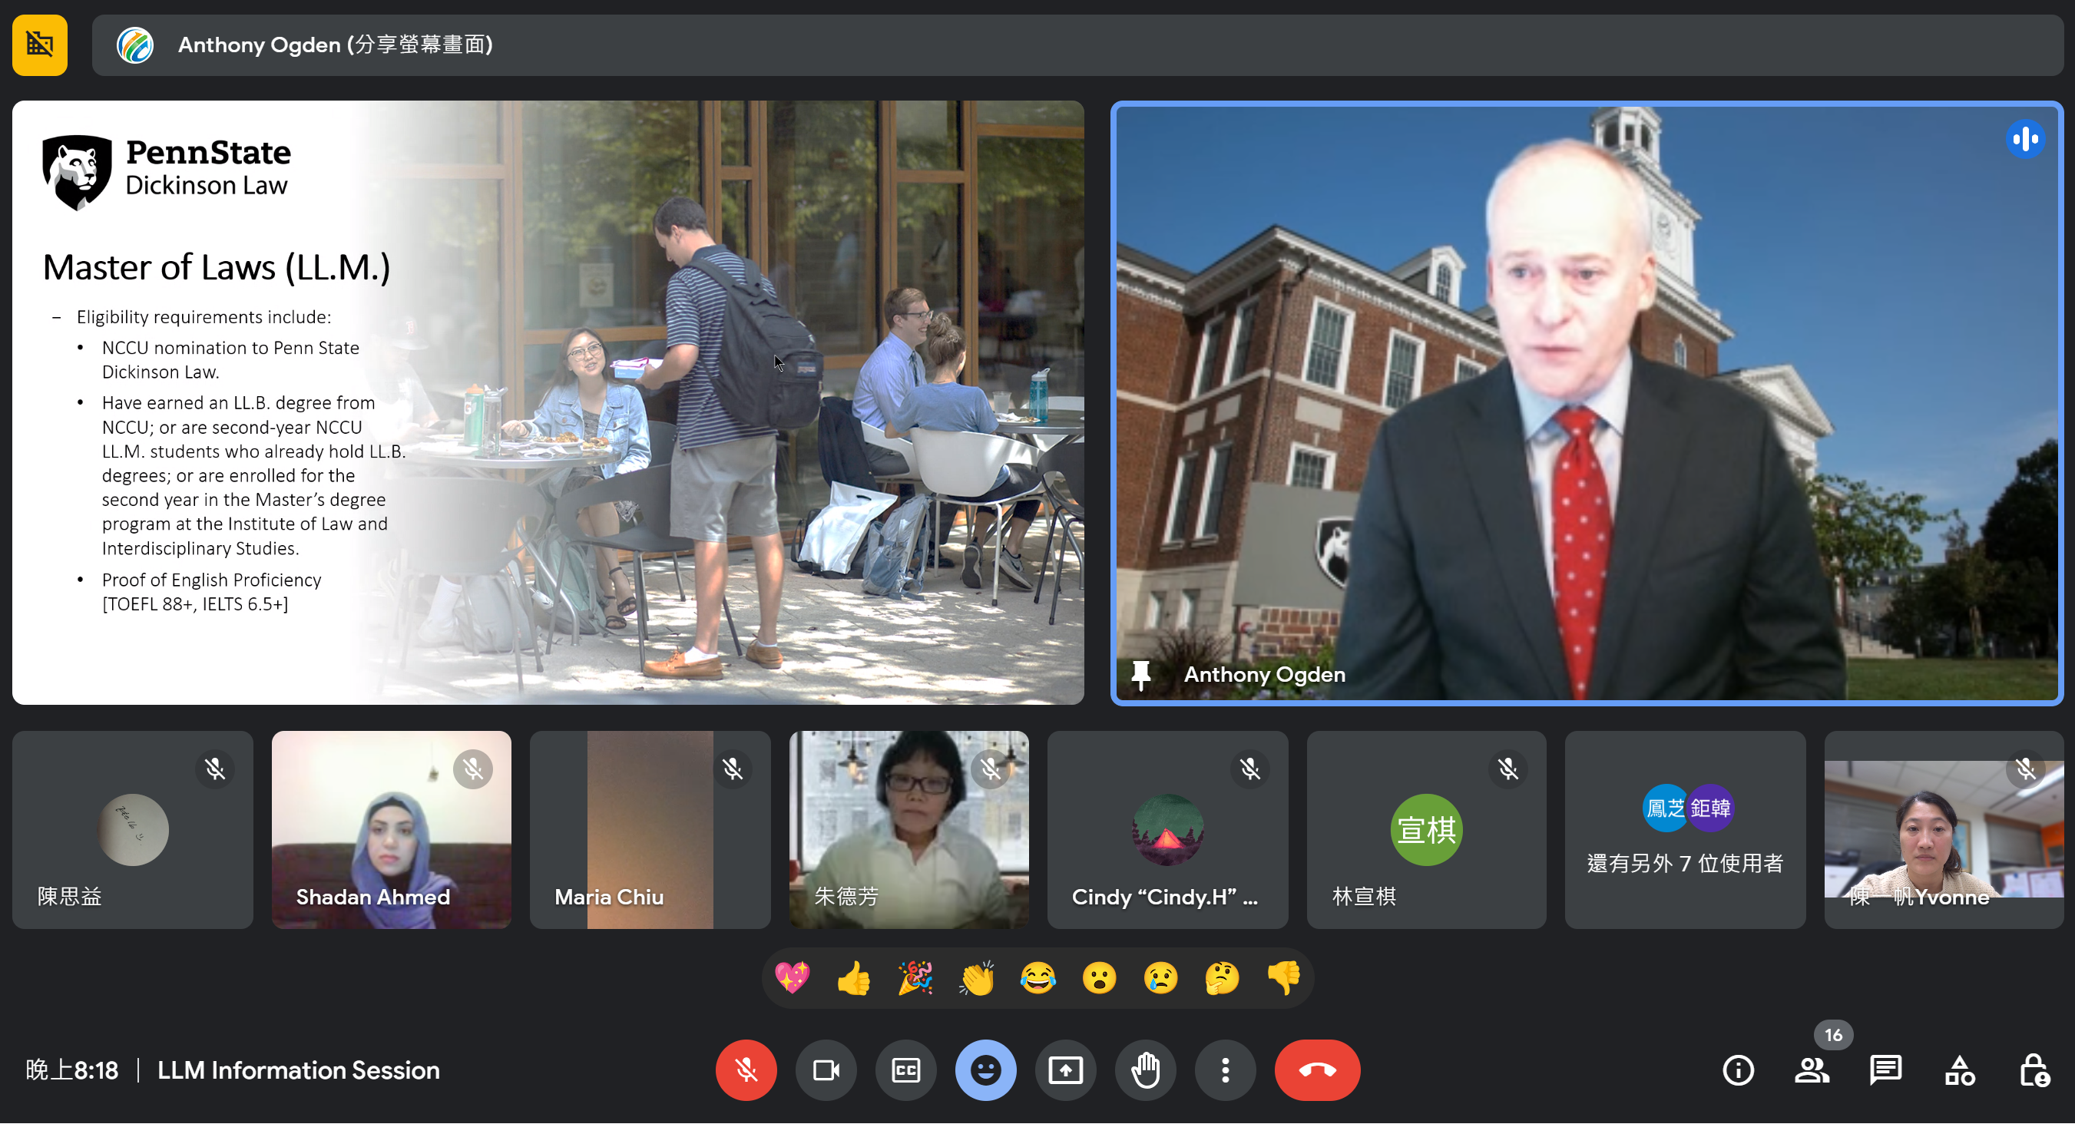Send thumbs down reaction
This screenshot has height=1124, width=2075.
(1283, 978)
